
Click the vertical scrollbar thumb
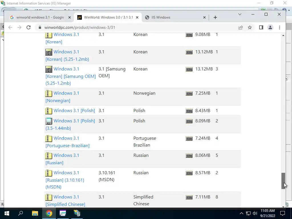(283, 181)
